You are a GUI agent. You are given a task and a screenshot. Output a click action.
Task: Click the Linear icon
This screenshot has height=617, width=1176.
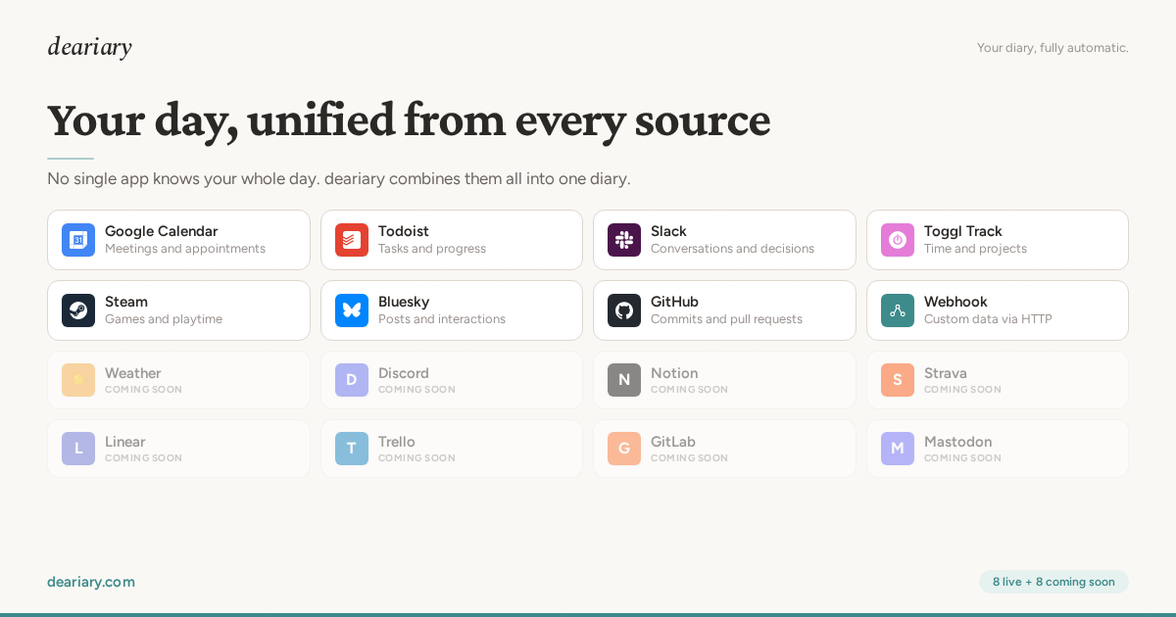click(78, 449)
